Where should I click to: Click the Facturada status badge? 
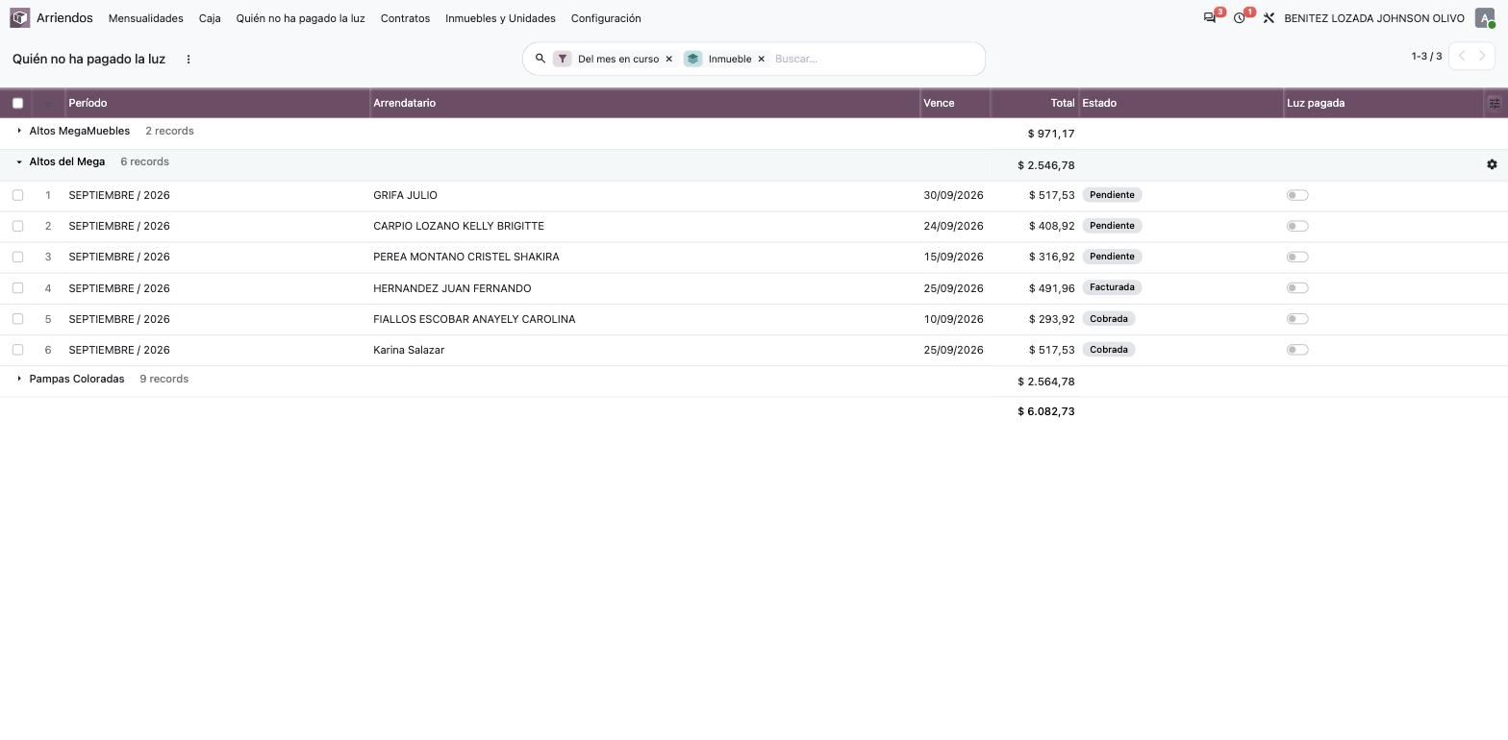(x=1113, y=287)
